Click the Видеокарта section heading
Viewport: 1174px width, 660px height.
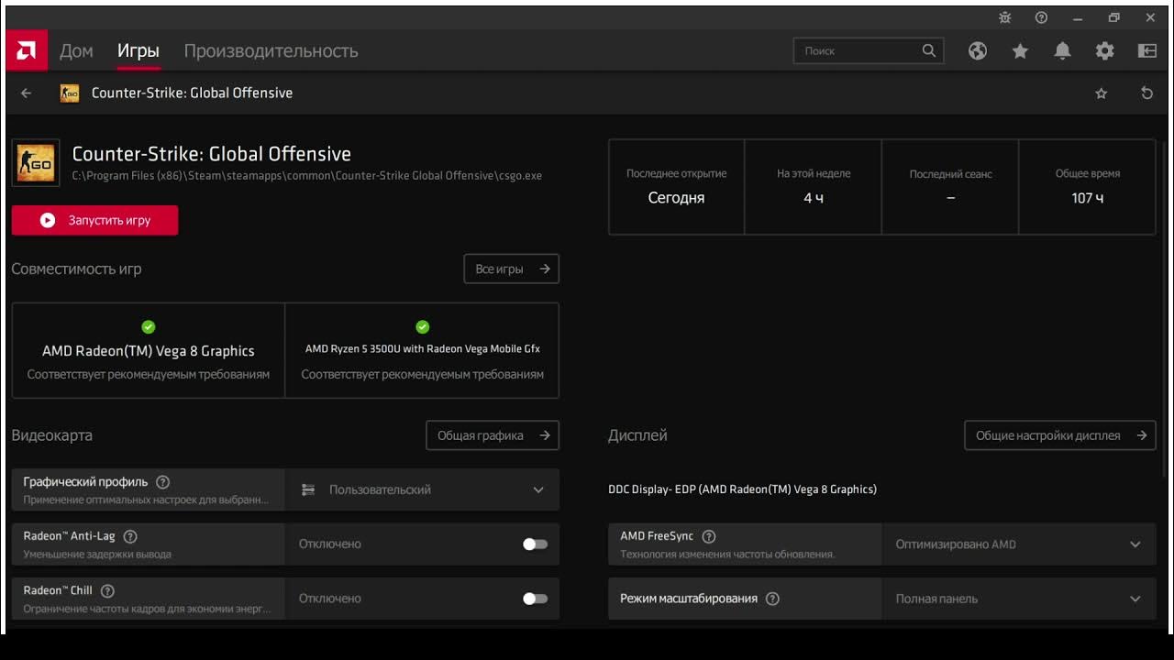tap(51, 435)
